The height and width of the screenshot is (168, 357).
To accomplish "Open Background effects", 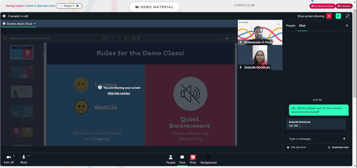I will click(208, 159).
